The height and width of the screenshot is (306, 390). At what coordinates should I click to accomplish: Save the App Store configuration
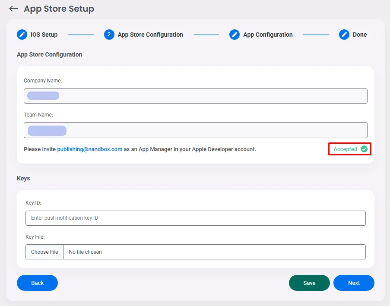pyautogui.click(x=309, y=283)
